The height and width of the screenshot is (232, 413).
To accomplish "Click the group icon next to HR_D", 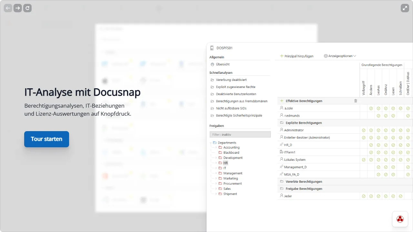I will pyautogui.click(x=282, y=145).
